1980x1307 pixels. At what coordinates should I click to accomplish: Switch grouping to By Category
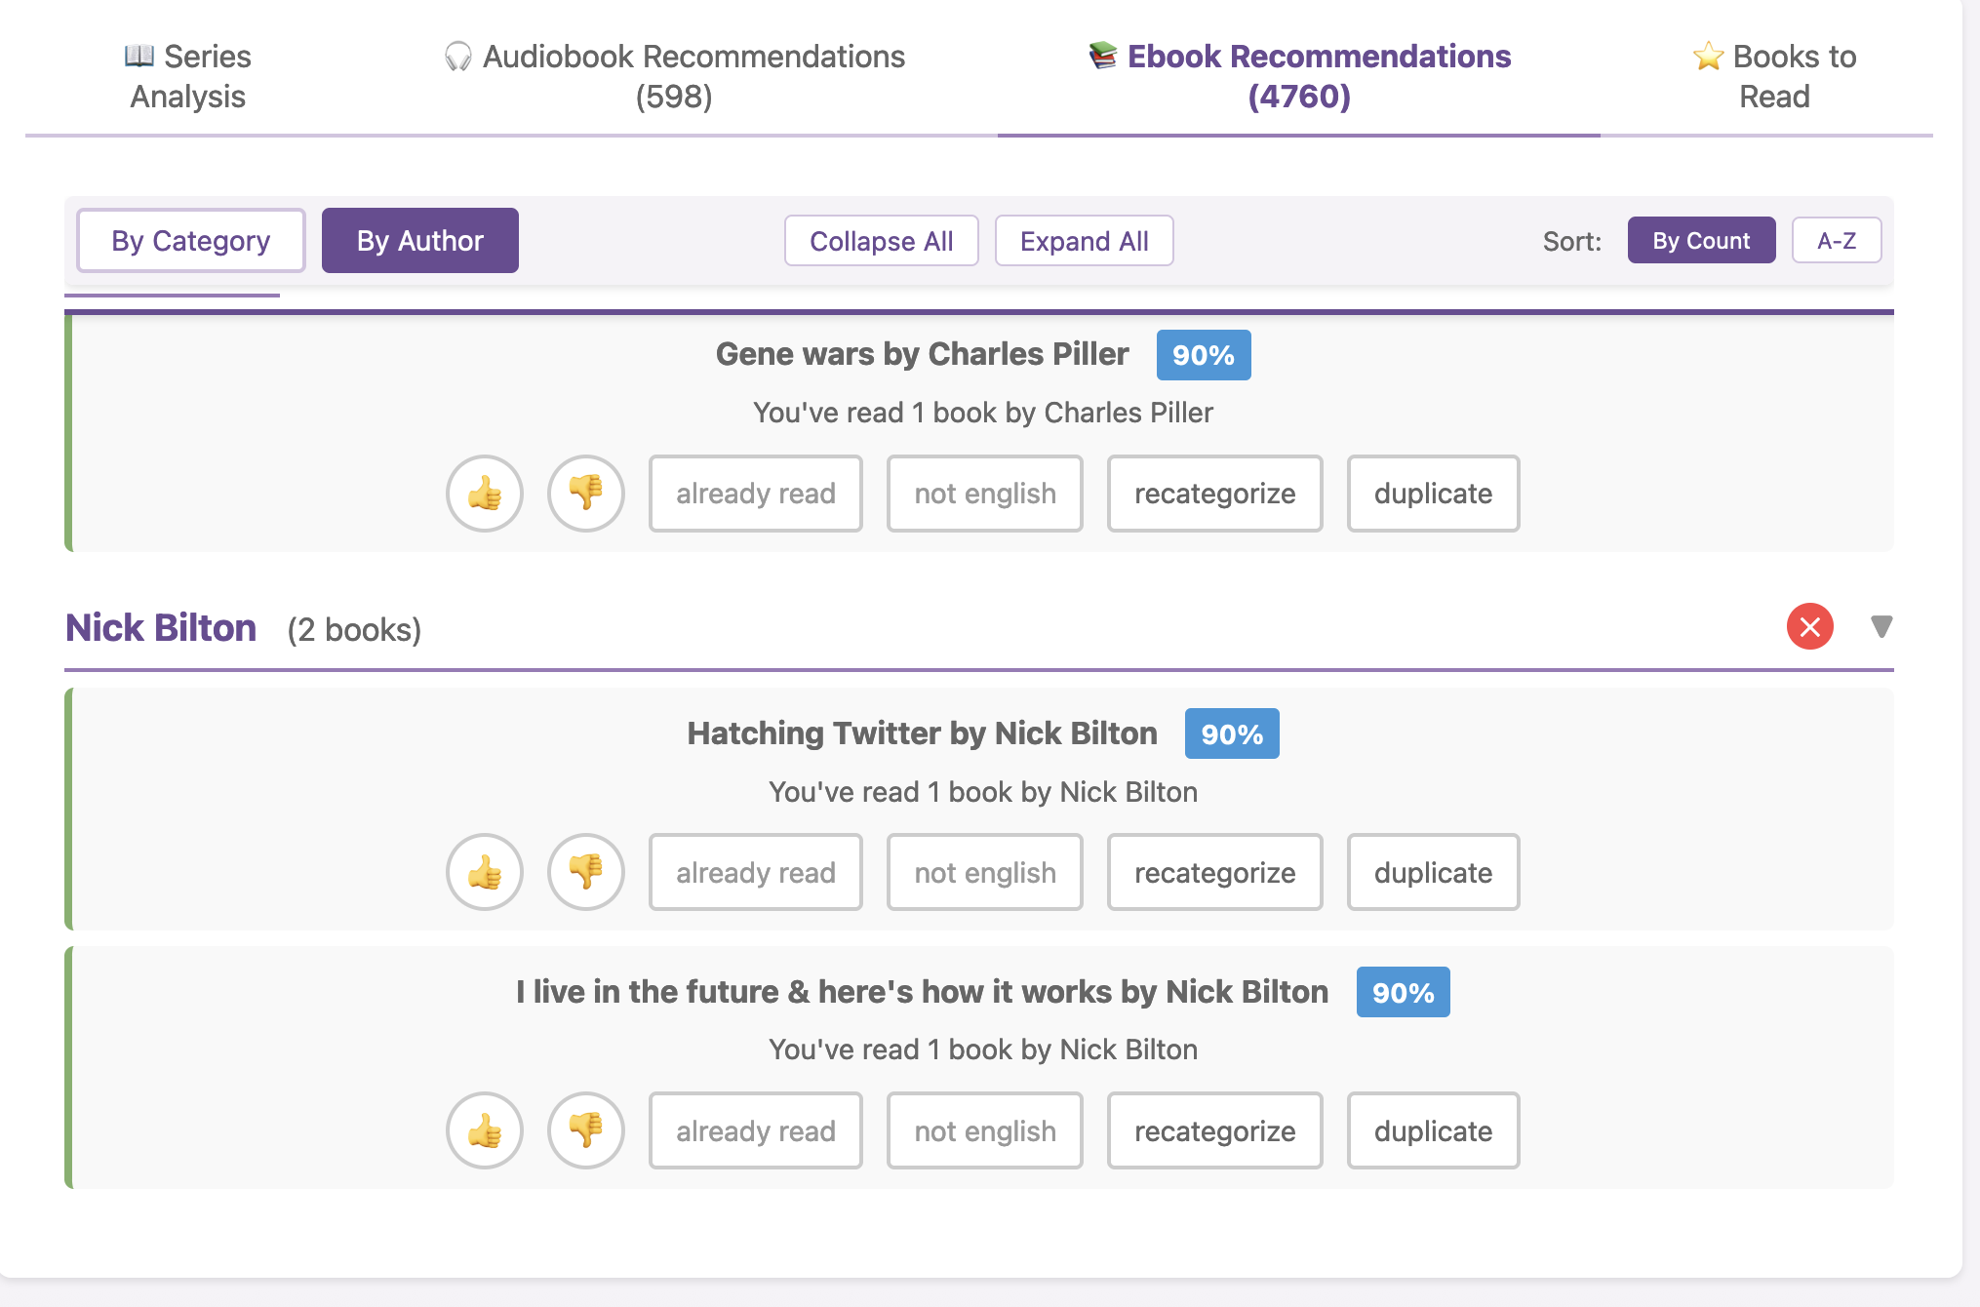[190, 240]
